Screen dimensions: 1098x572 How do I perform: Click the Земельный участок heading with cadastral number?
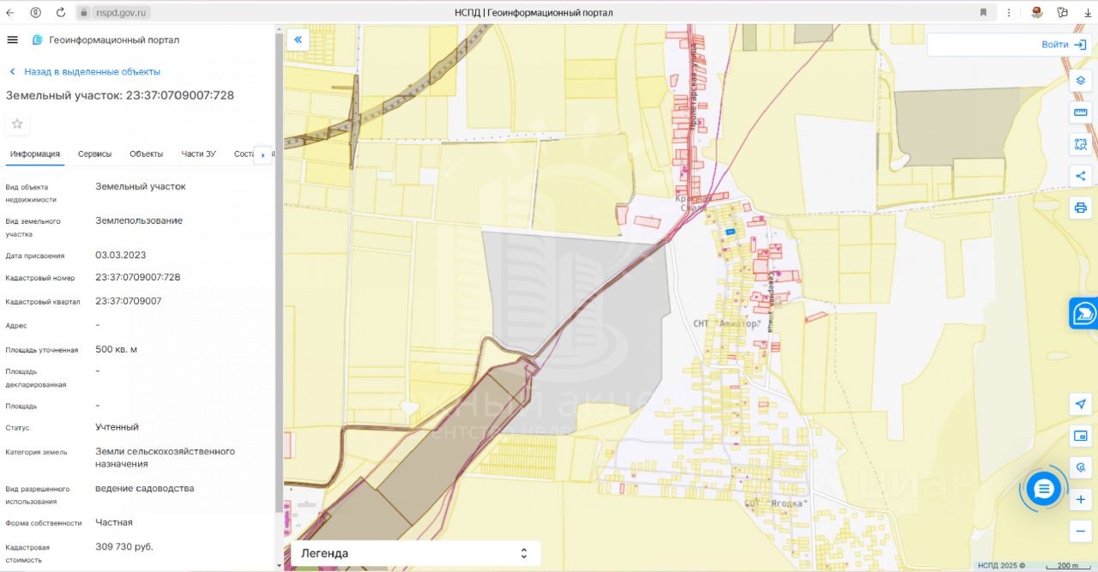tap(120, 95)
